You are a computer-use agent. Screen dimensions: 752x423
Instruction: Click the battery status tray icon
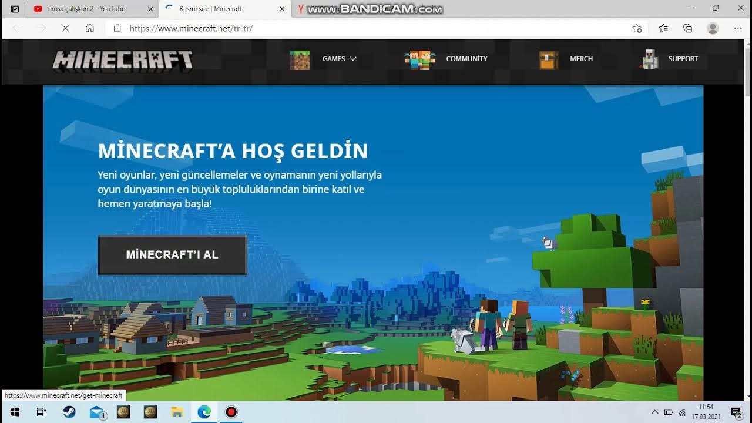pos(668,412)
